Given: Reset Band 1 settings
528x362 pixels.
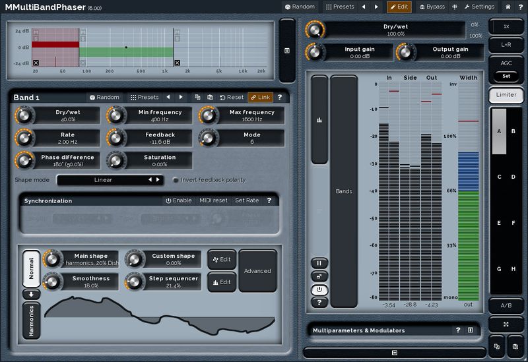Looking at the screenshot, I should pyautogui.click(x=232, y=97).
